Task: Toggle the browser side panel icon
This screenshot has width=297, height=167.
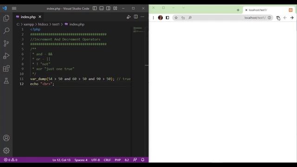Action: [168, 18]
